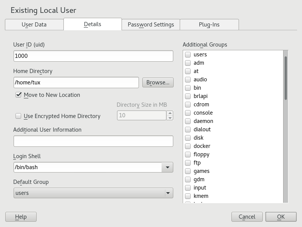Confirm changes with OK button
This screenshot has width=302, height=227.
tap(280, 217)
